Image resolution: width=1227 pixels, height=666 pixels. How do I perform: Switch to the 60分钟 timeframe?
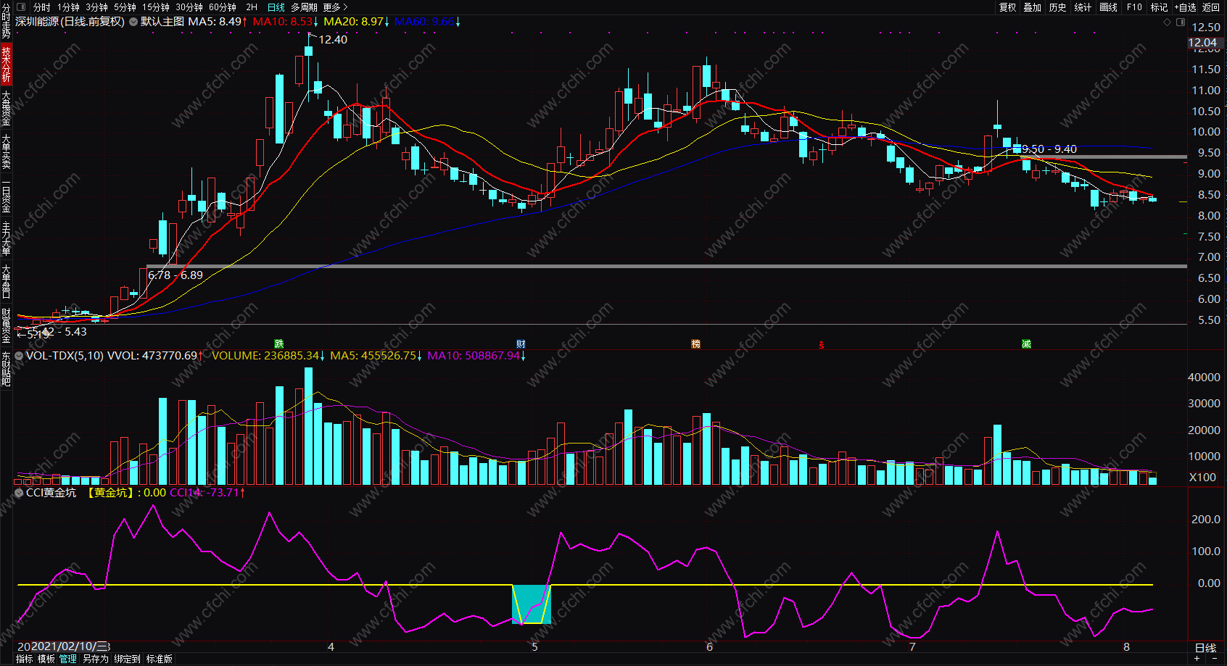pos(223,7)
